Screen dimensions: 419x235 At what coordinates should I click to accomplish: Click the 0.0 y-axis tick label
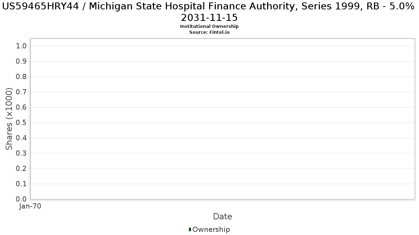[x=21, y=199]
